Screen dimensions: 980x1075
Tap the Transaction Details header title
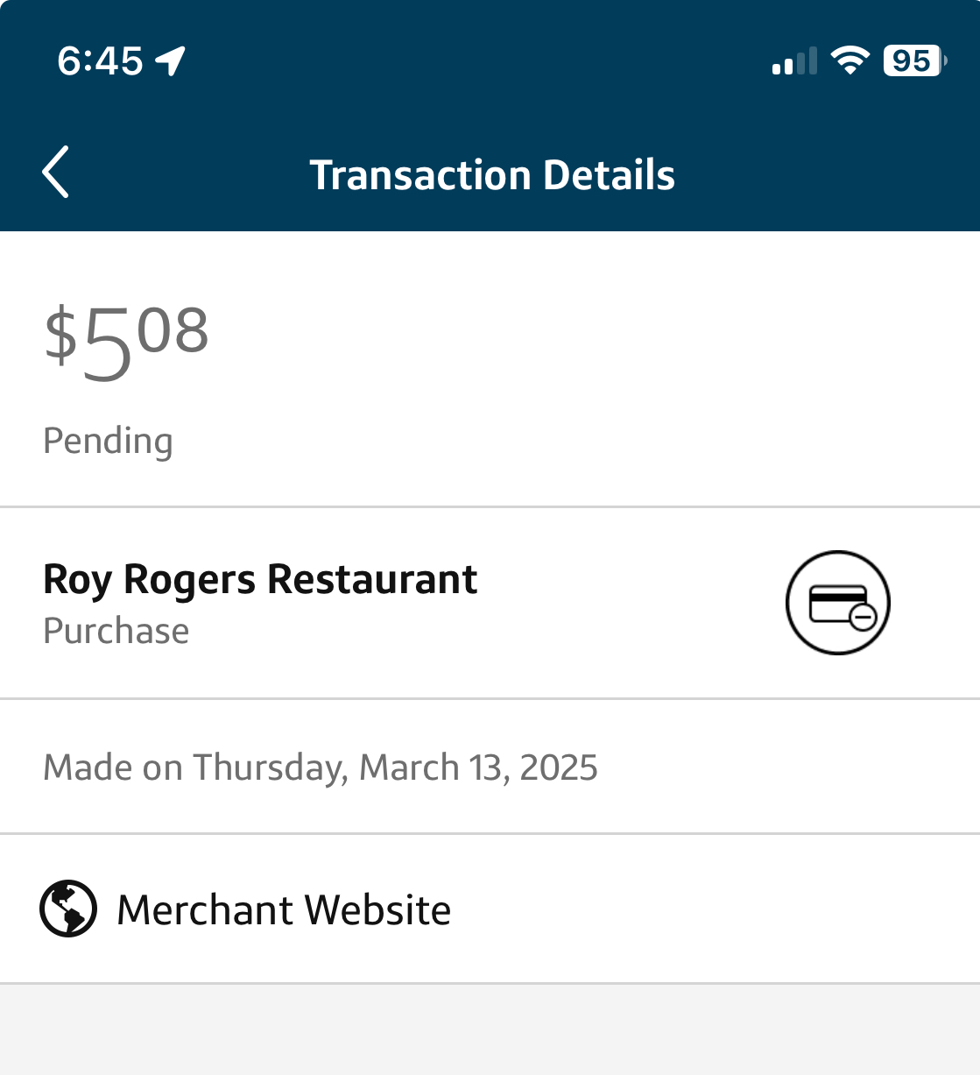pos(492,174)
